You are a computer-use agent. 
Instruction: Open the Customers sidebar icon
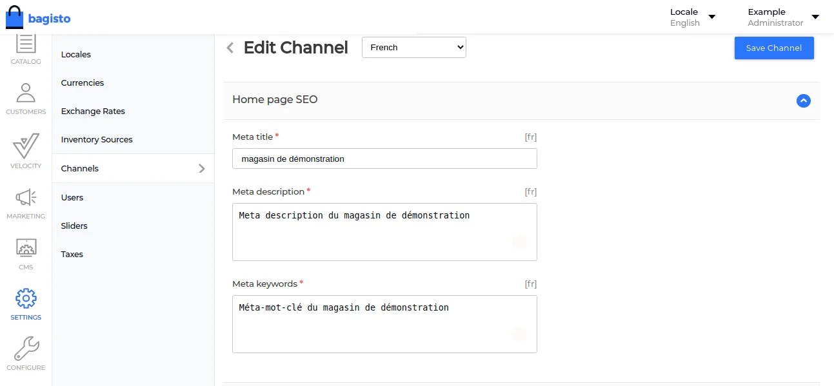click(x=26, y=93)
